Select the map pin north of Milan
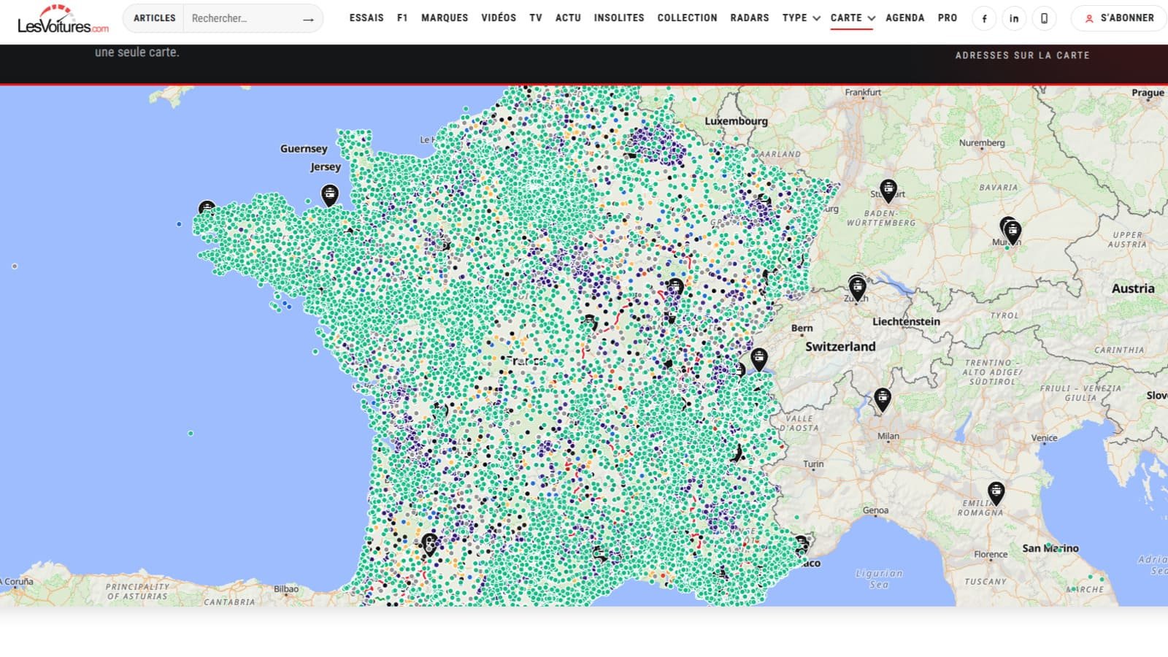 point(883,399)
